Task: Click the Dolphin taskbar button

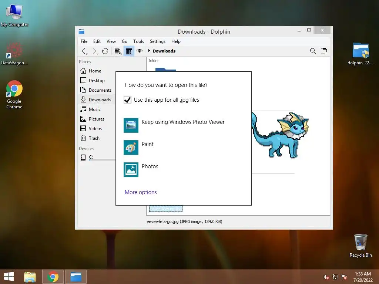Action: tap(76, 277)
